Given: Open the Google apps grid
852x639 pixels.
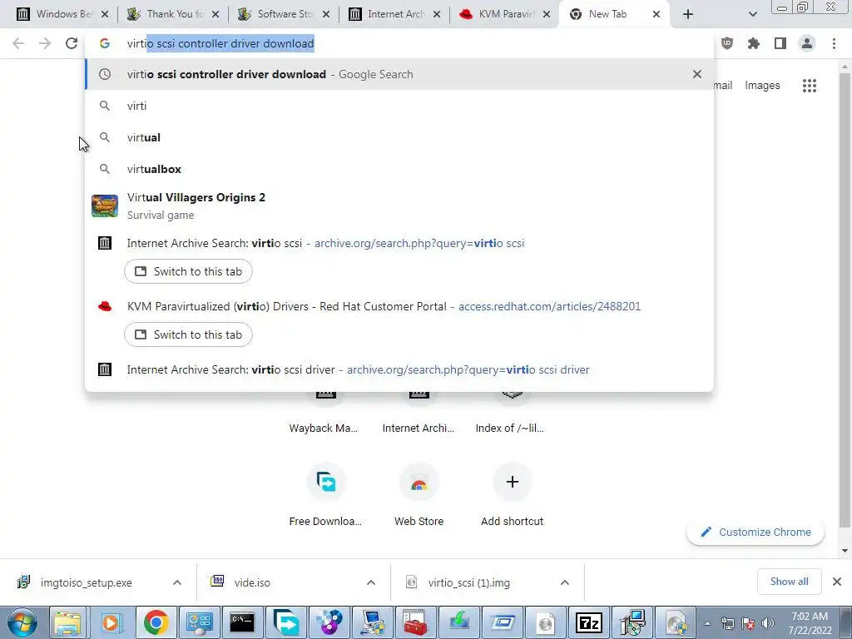Looking at the screenshot, I should point(810,86).
